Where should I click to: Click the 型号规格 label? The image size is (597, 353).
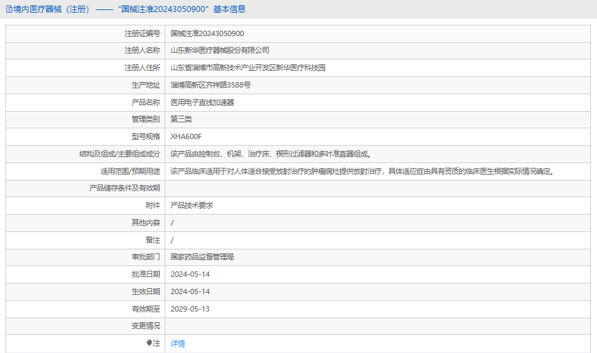pyautogui.click(x=146, y=136)
